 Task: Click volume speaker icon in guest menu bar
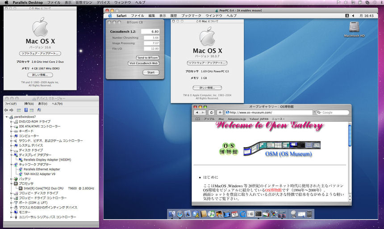click(353, 16)
